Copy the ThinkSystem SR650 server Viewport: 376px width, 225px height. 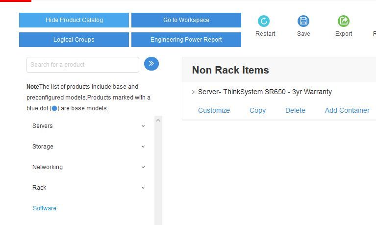[257, 110]
